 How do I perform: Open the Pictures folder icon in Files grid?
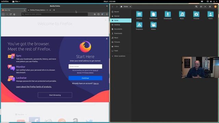[x=196, y=14]
